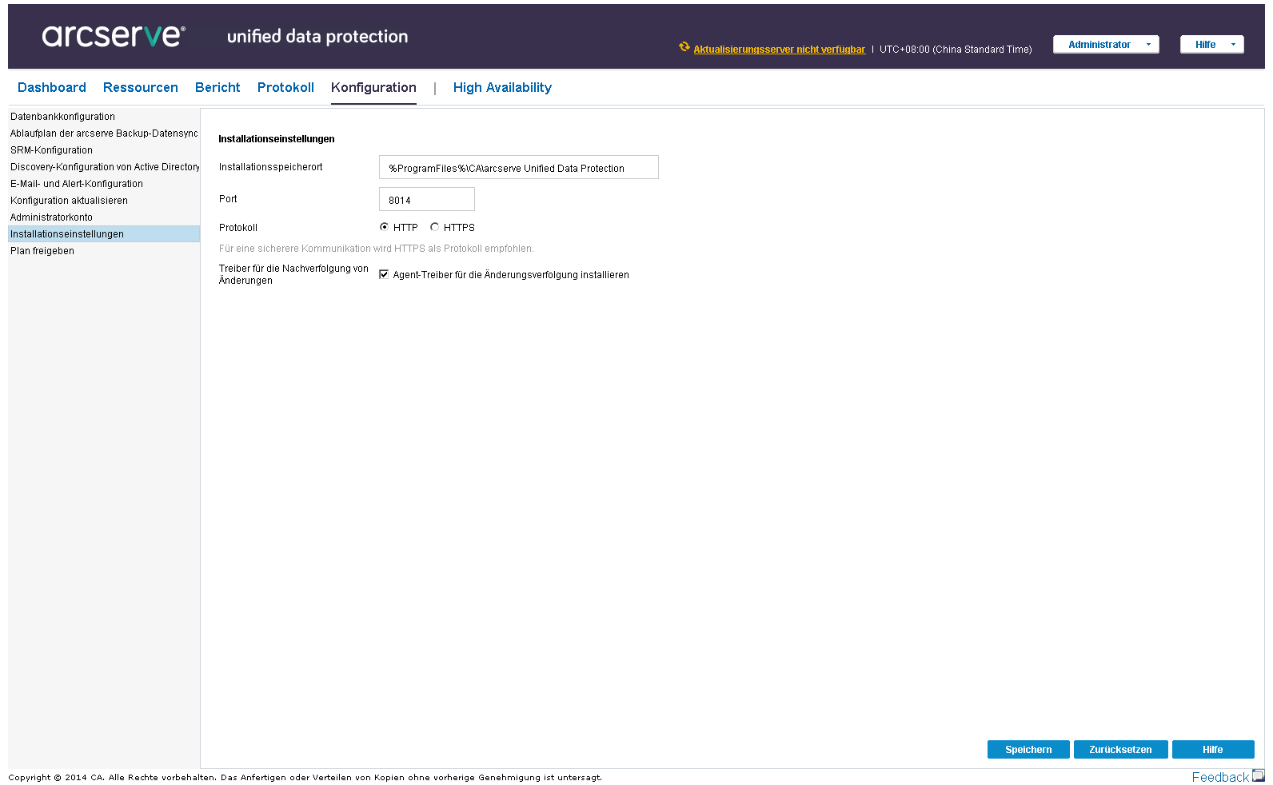Image resolution: width=1273 pixels, height=785 pixels.
Task: Select Datenbankkonfiguration in the sidebar
Action: (x=63, y=117)
